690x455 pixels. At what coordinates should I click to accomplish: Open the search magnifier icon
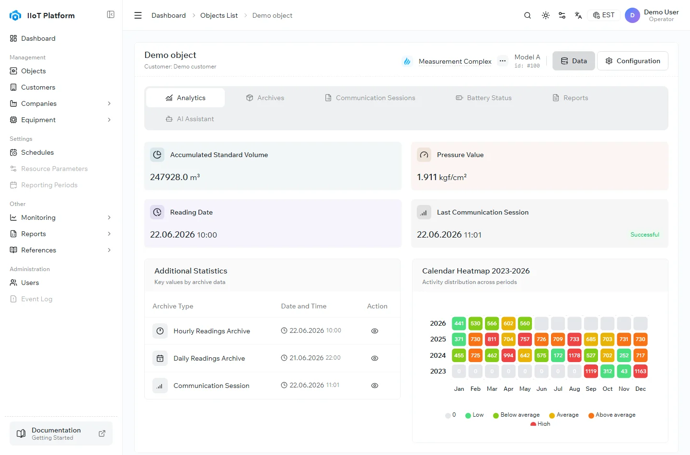point(528,15)
